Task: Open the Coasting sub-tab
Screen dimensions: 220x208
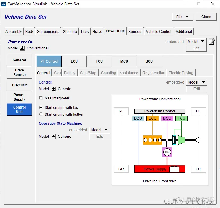Action: 108,73
